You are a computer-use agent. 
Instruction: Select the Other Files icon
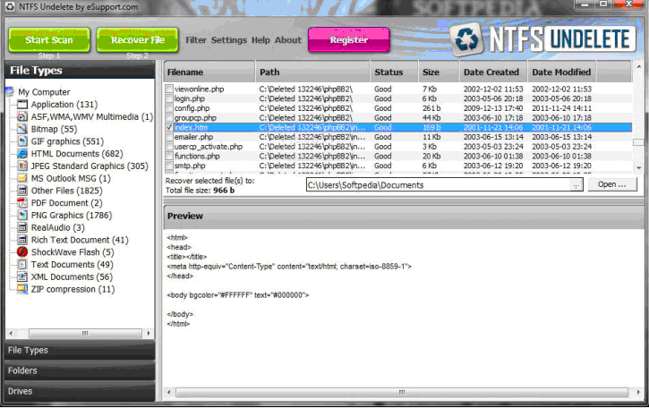[22, 191]
